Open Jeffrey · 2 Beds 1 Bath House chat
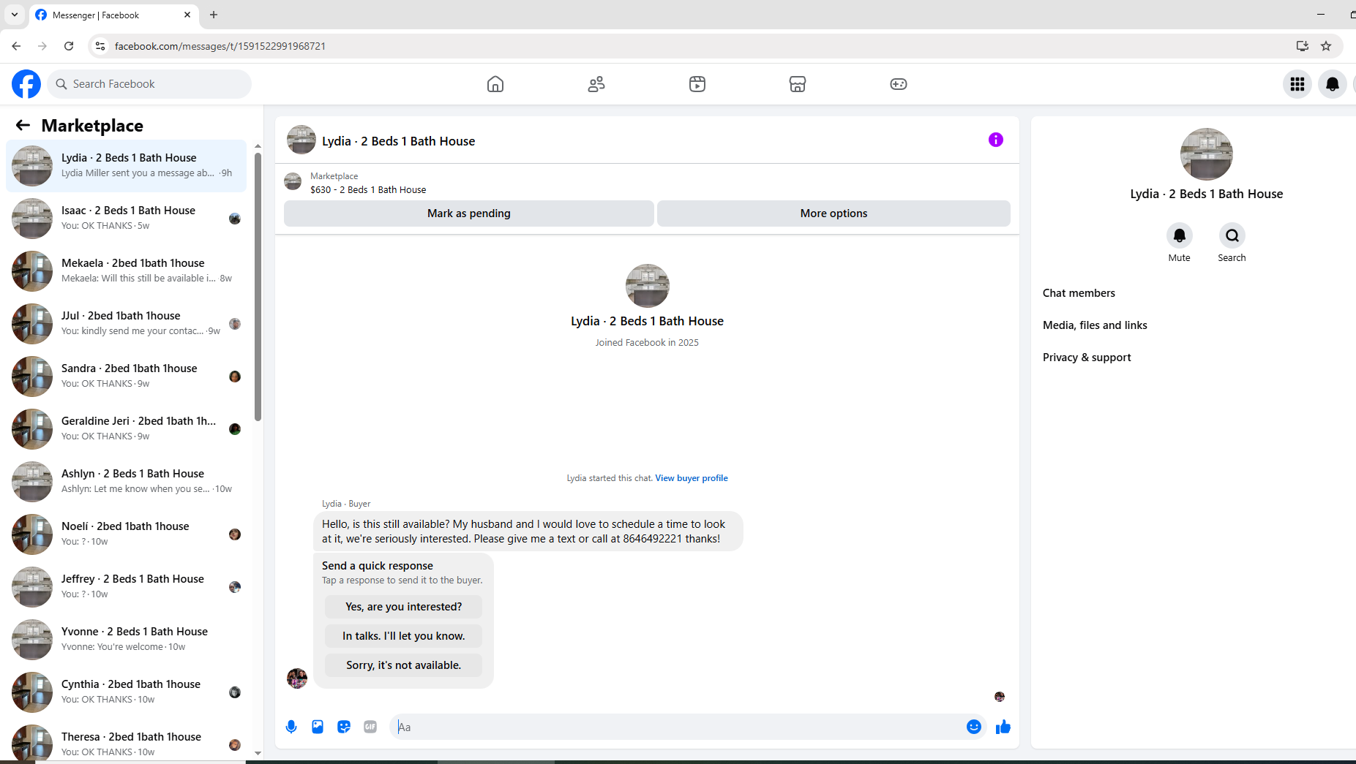 tap(126, 587)
